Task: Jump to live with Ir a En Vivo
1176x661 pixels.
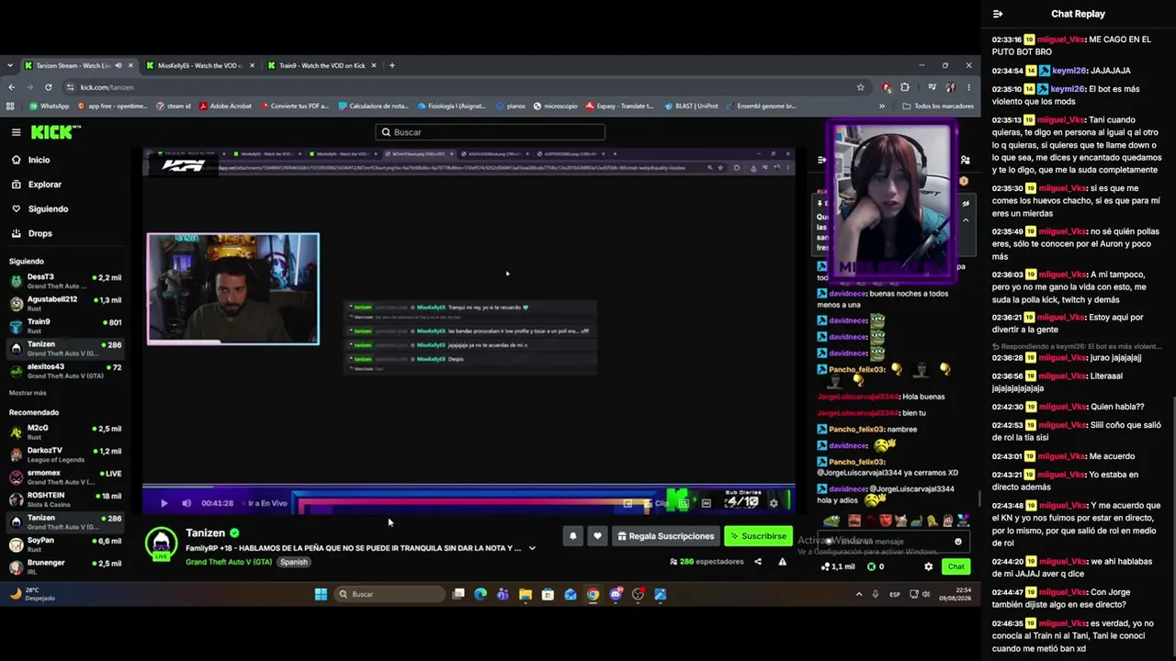Action: tap(267, 503)
